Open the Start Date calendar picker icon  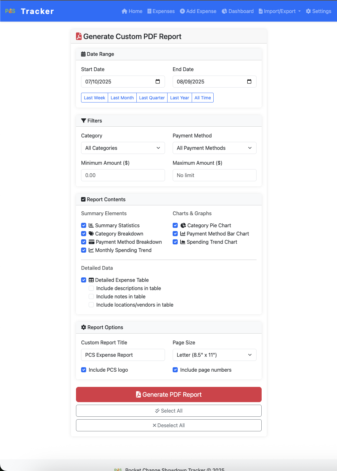(x=158, y=82)
